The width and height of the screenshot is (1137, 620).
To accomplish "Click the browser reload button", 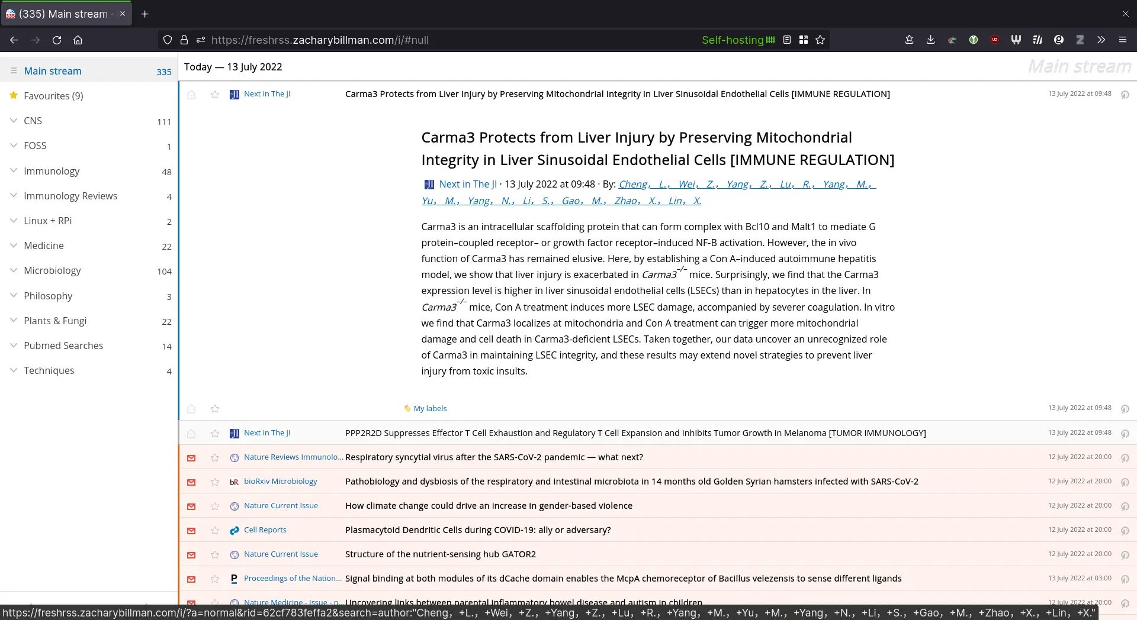I will click(x=57, y=40).
